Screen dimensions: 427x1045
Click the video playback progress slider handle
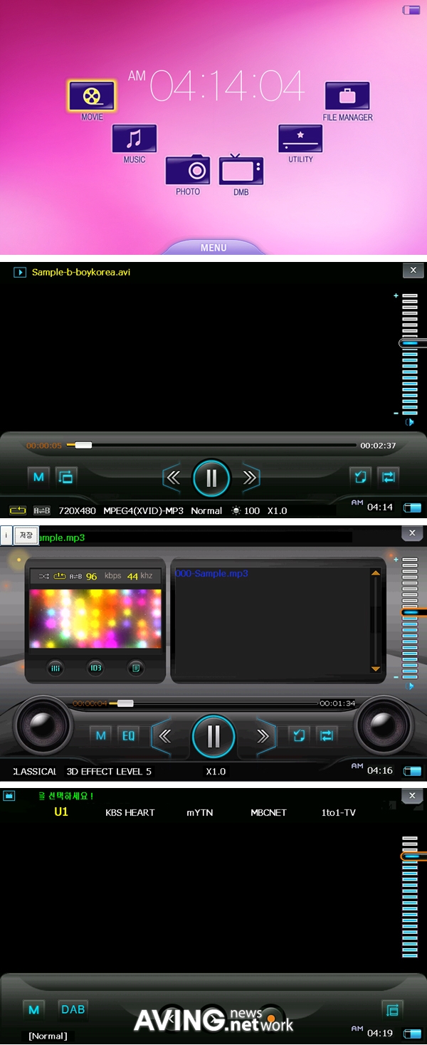click(x=83, y=446)
